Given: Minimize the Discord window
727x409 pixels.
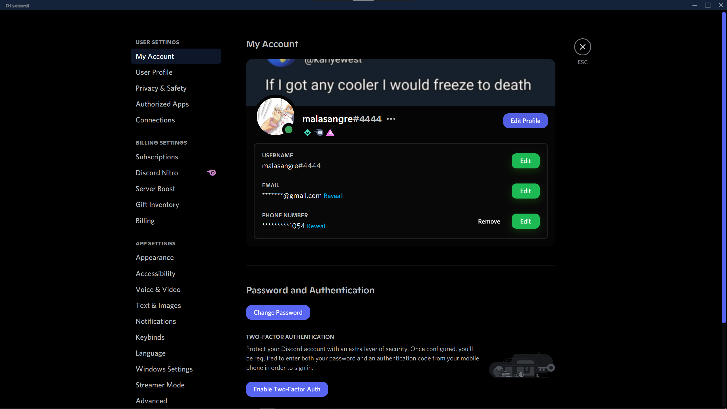Looking at the screenshot, I should pos(695,5).
